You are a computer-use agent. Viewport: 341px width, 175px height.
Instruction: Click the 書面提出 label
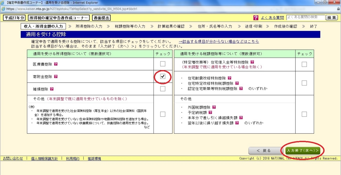click(x=101, y=18)
